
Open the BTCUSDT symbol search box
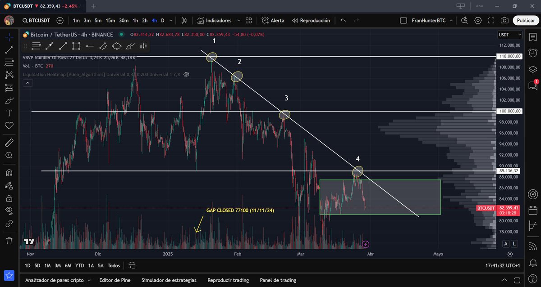click(x=37, y=20)
